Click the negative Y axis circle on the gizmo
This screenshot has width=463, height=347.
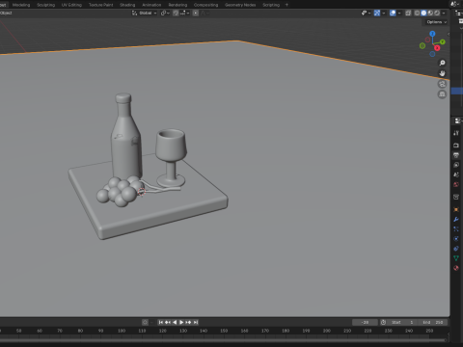coord(422,46)
